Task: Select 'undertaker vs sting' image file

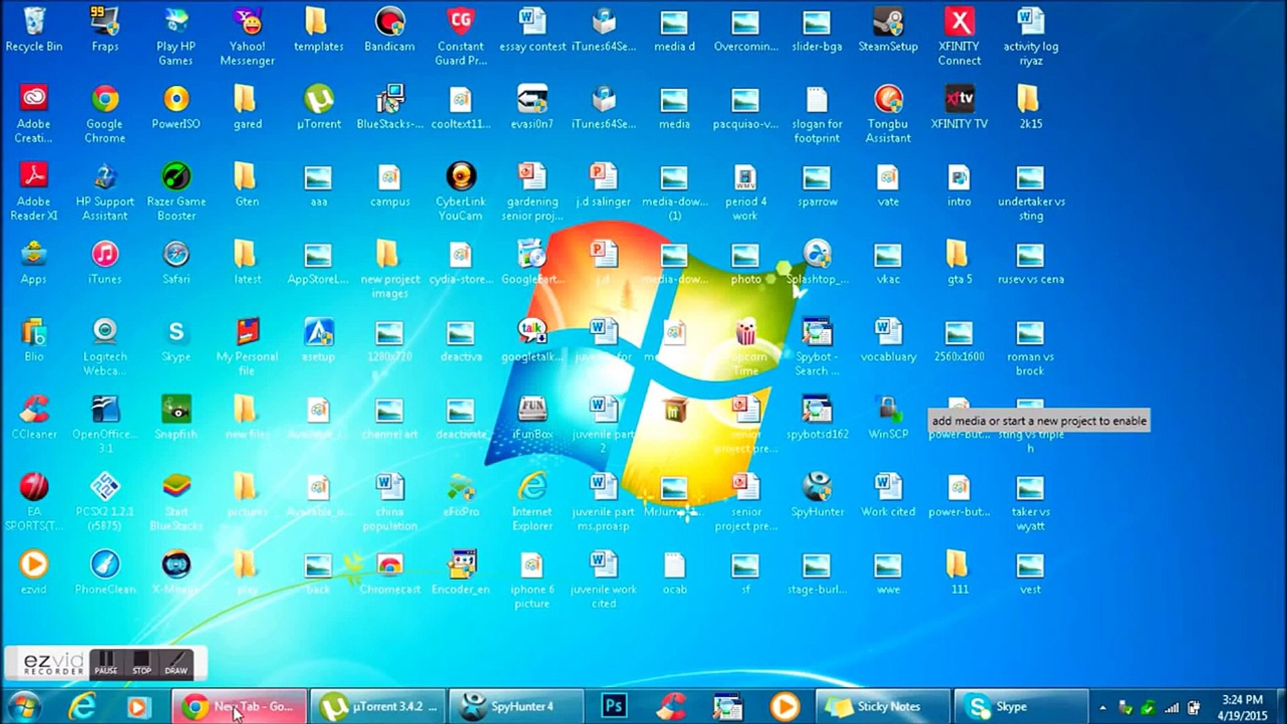Action: [1030, 192]
